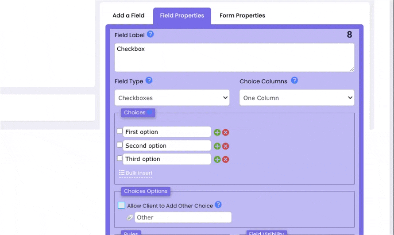This screenshot has height=235, width=394.
Task: Click the Other choice label input
Action: click(x=183, y=217)
